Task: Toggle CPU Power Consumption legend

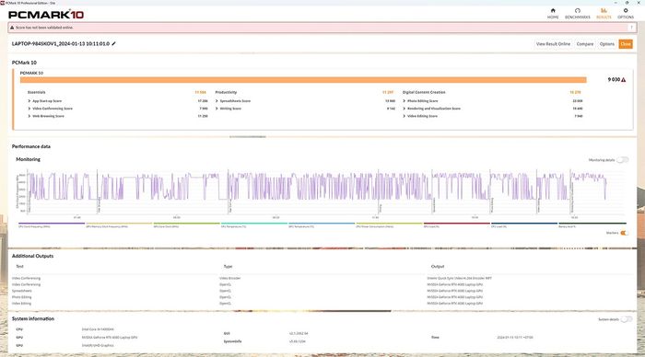Action: 389,225
